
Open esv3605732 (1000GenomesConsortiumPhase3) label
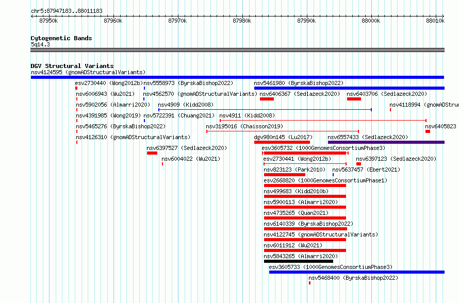[x=323, y=148]
